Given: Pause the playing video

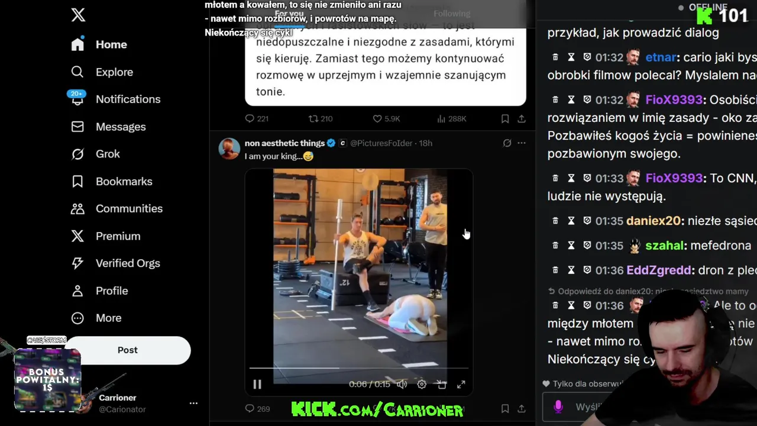Looking at the screenshot, I should [257, 384].
